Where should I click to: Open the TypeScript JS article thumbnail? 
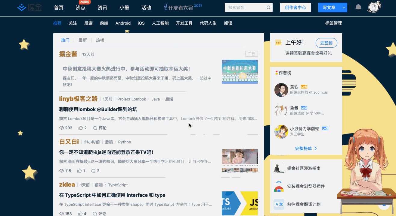point(240,203)
